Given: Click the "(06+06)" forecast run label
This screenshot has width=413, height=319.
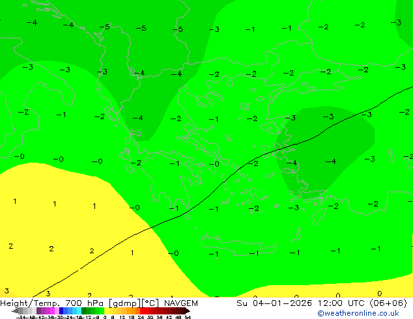Looking at the screenshot, I should [388, 303].
